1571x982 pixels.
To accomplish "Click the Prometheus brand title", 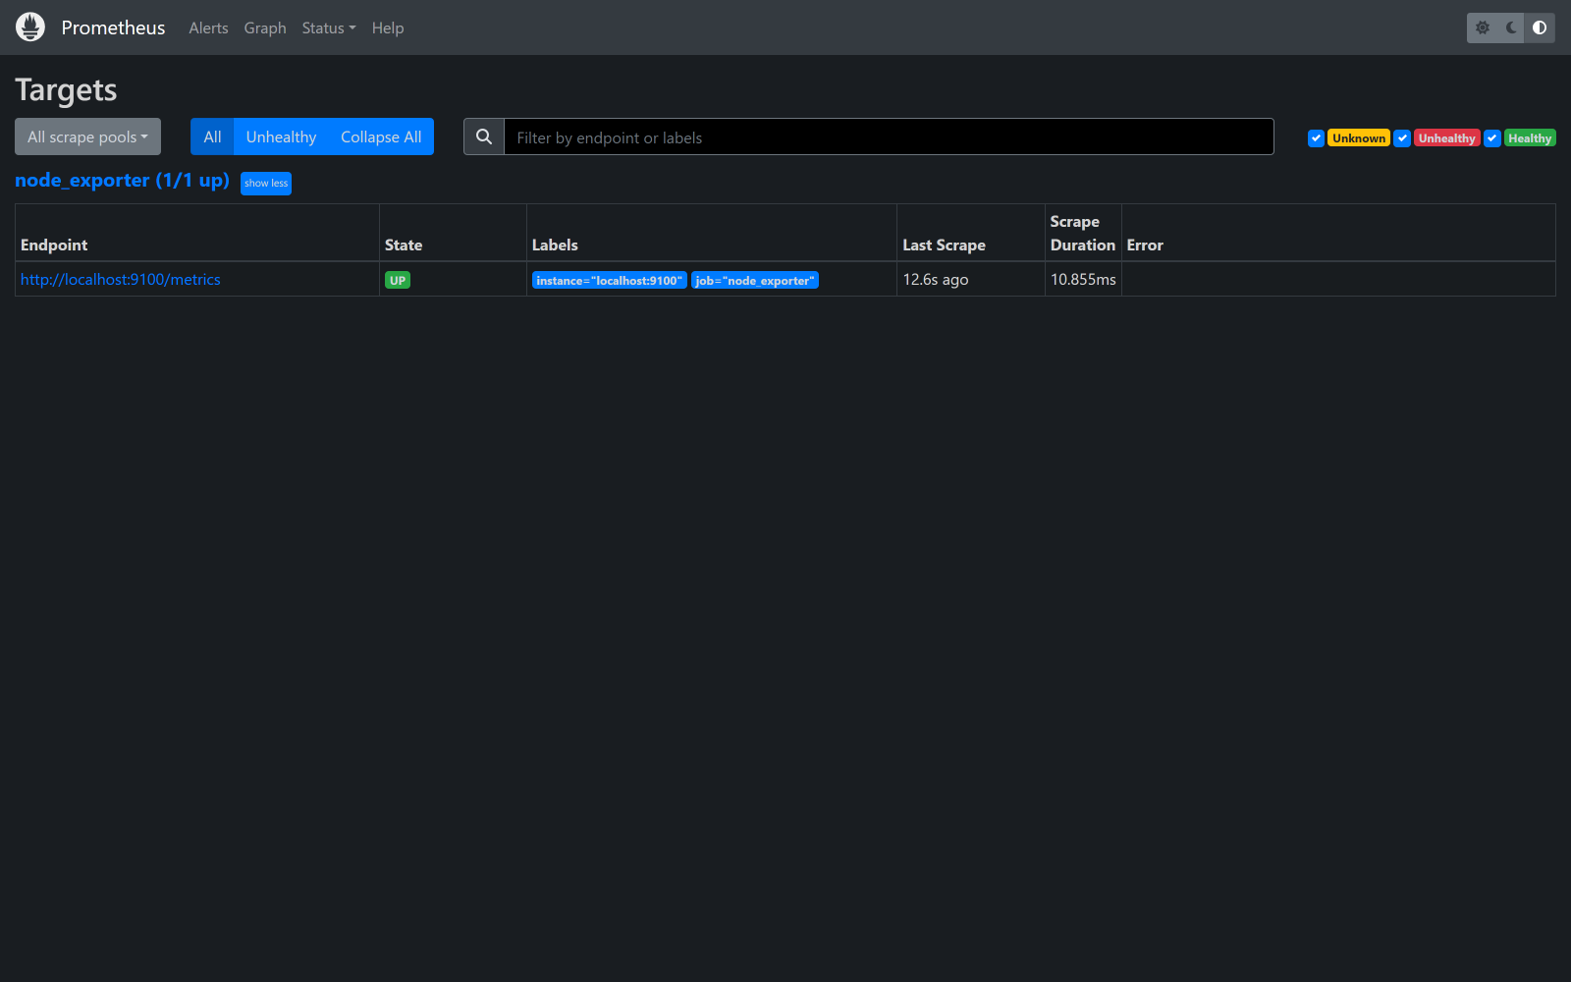I will [x=113, y=27].
